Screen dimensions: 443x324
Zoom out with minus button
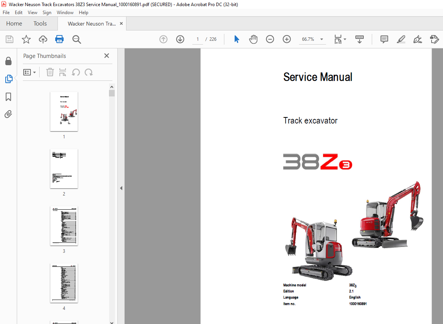coord(270,39)
